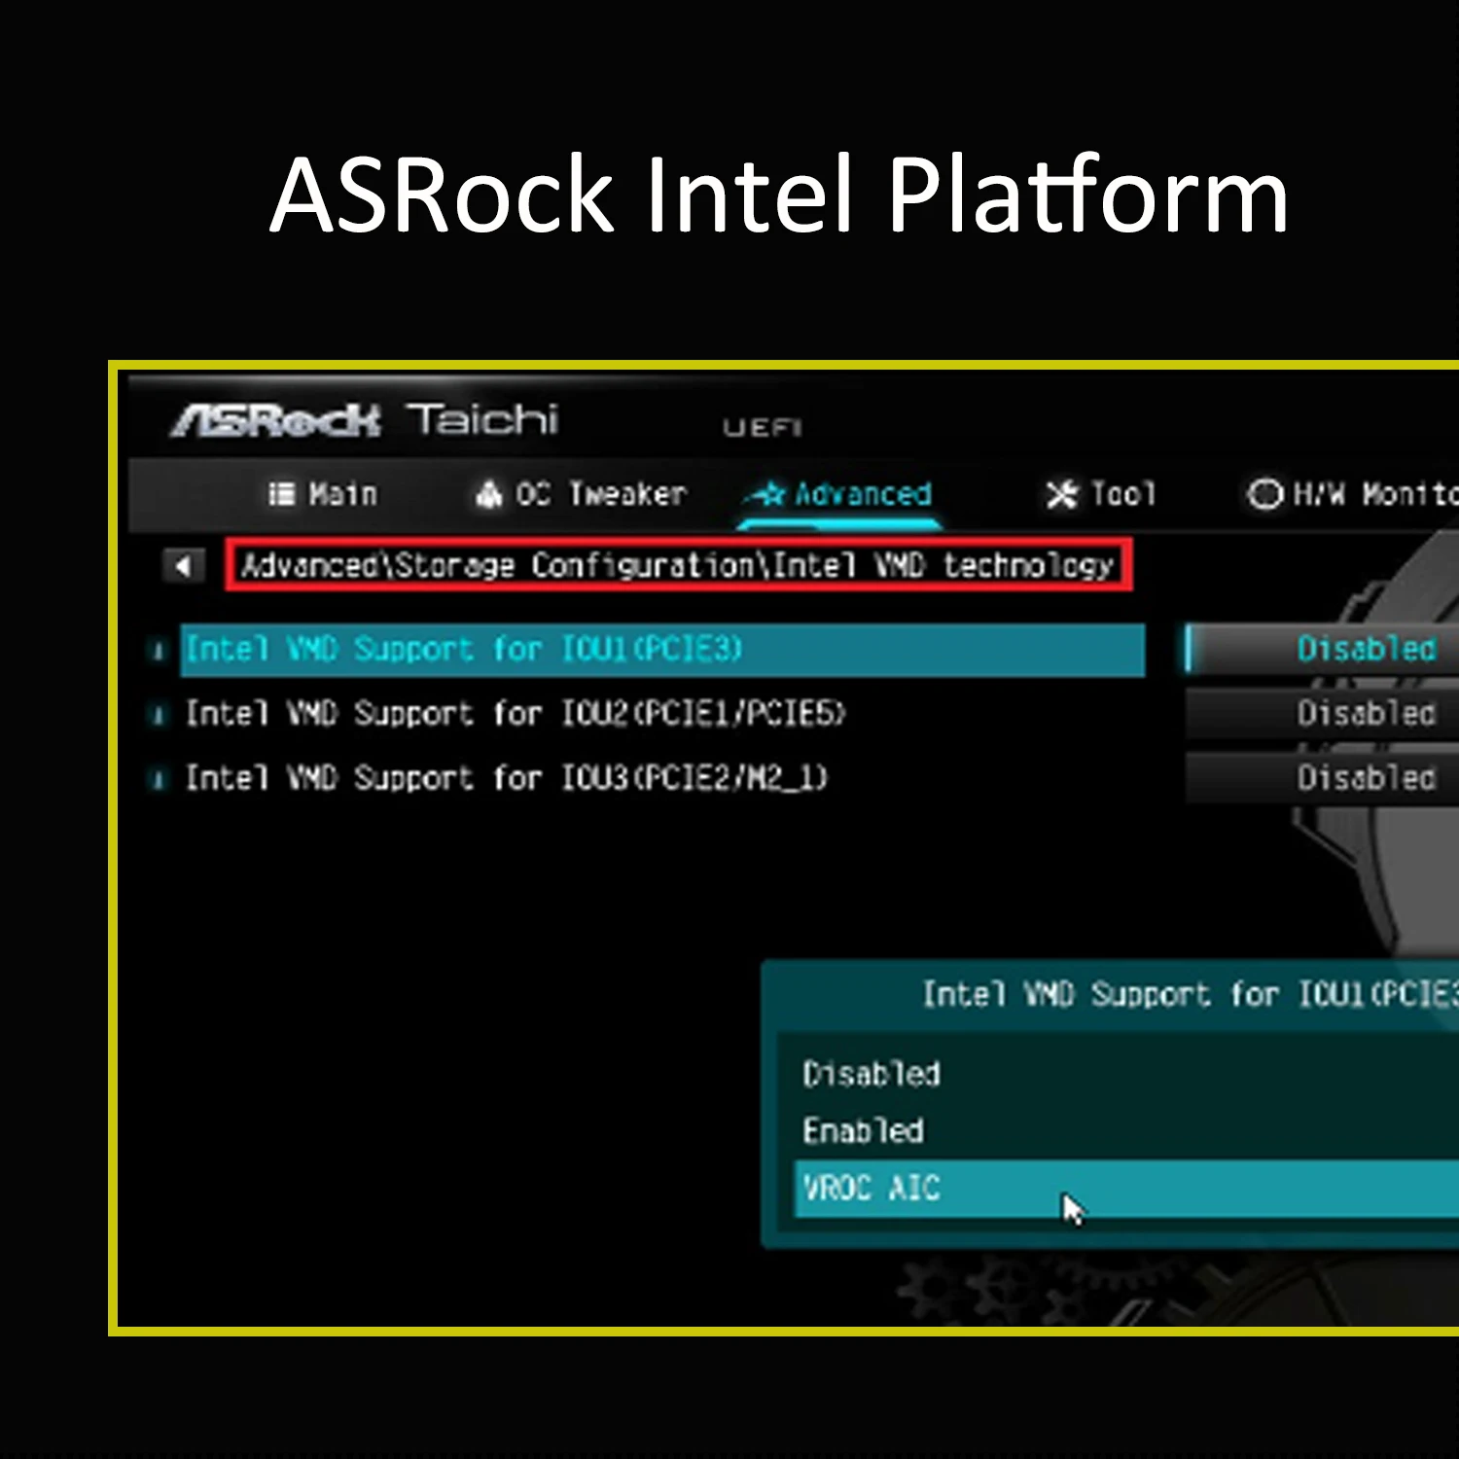This screenshot has width=1459, height=1459.
Task: Switch to the H/W Monitor tab
Action: [1353, 494]
